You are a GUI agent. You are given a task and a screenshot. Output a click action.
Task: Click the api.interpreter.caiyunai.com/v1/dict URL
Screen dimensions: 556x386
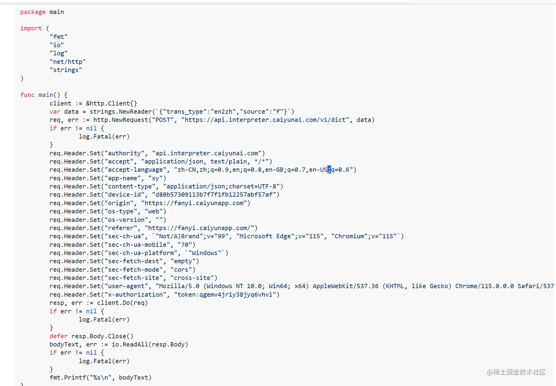[x=265, y=120]
